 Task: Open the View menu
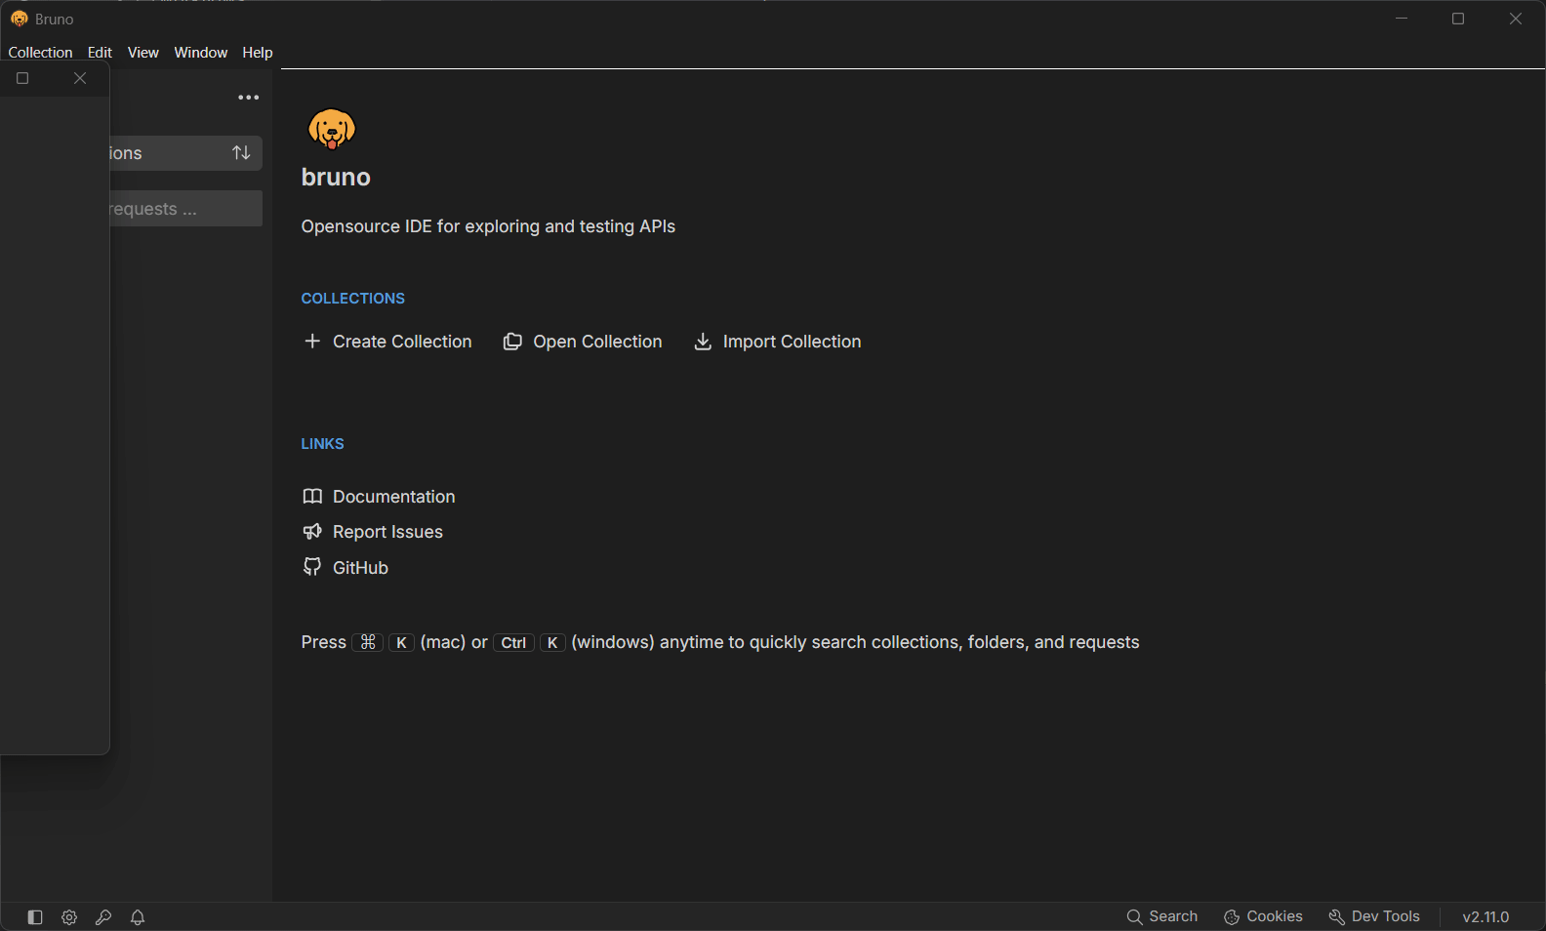(x=142, y=53)
